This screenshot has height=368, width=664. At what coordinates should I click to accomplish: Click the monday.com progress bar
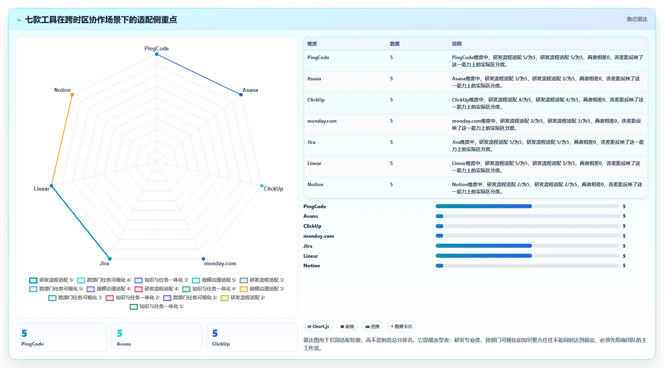click(x=527, y=236)
